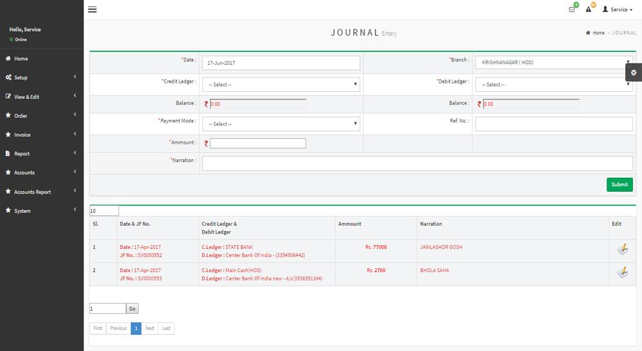642x351 pixels.
Task: Open the gear settings panel tab
Action: [x=634, y=73]
